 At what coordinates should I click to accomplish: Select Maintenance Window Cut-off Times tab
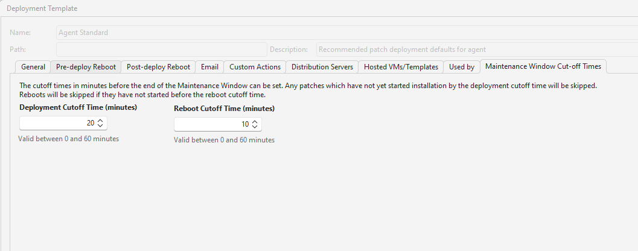point(543,66)
